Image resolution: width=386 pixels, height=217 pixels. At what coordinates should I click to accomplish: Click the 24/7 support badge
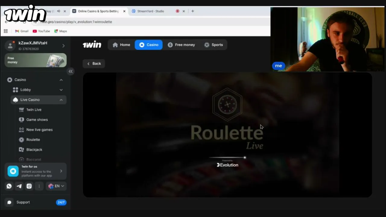pyautogui.click(x=61, y=202)
